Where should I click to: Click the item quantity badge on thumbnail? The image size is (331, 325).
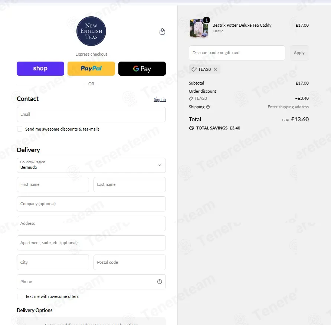(x=206, y=20)
